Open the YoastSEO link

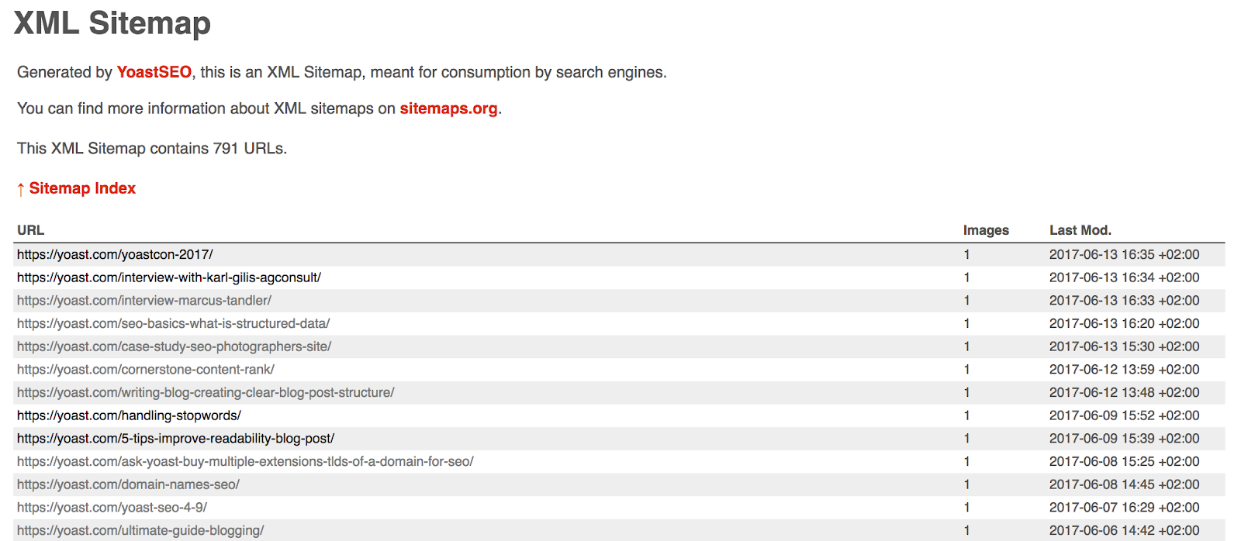tap(154, 72)
